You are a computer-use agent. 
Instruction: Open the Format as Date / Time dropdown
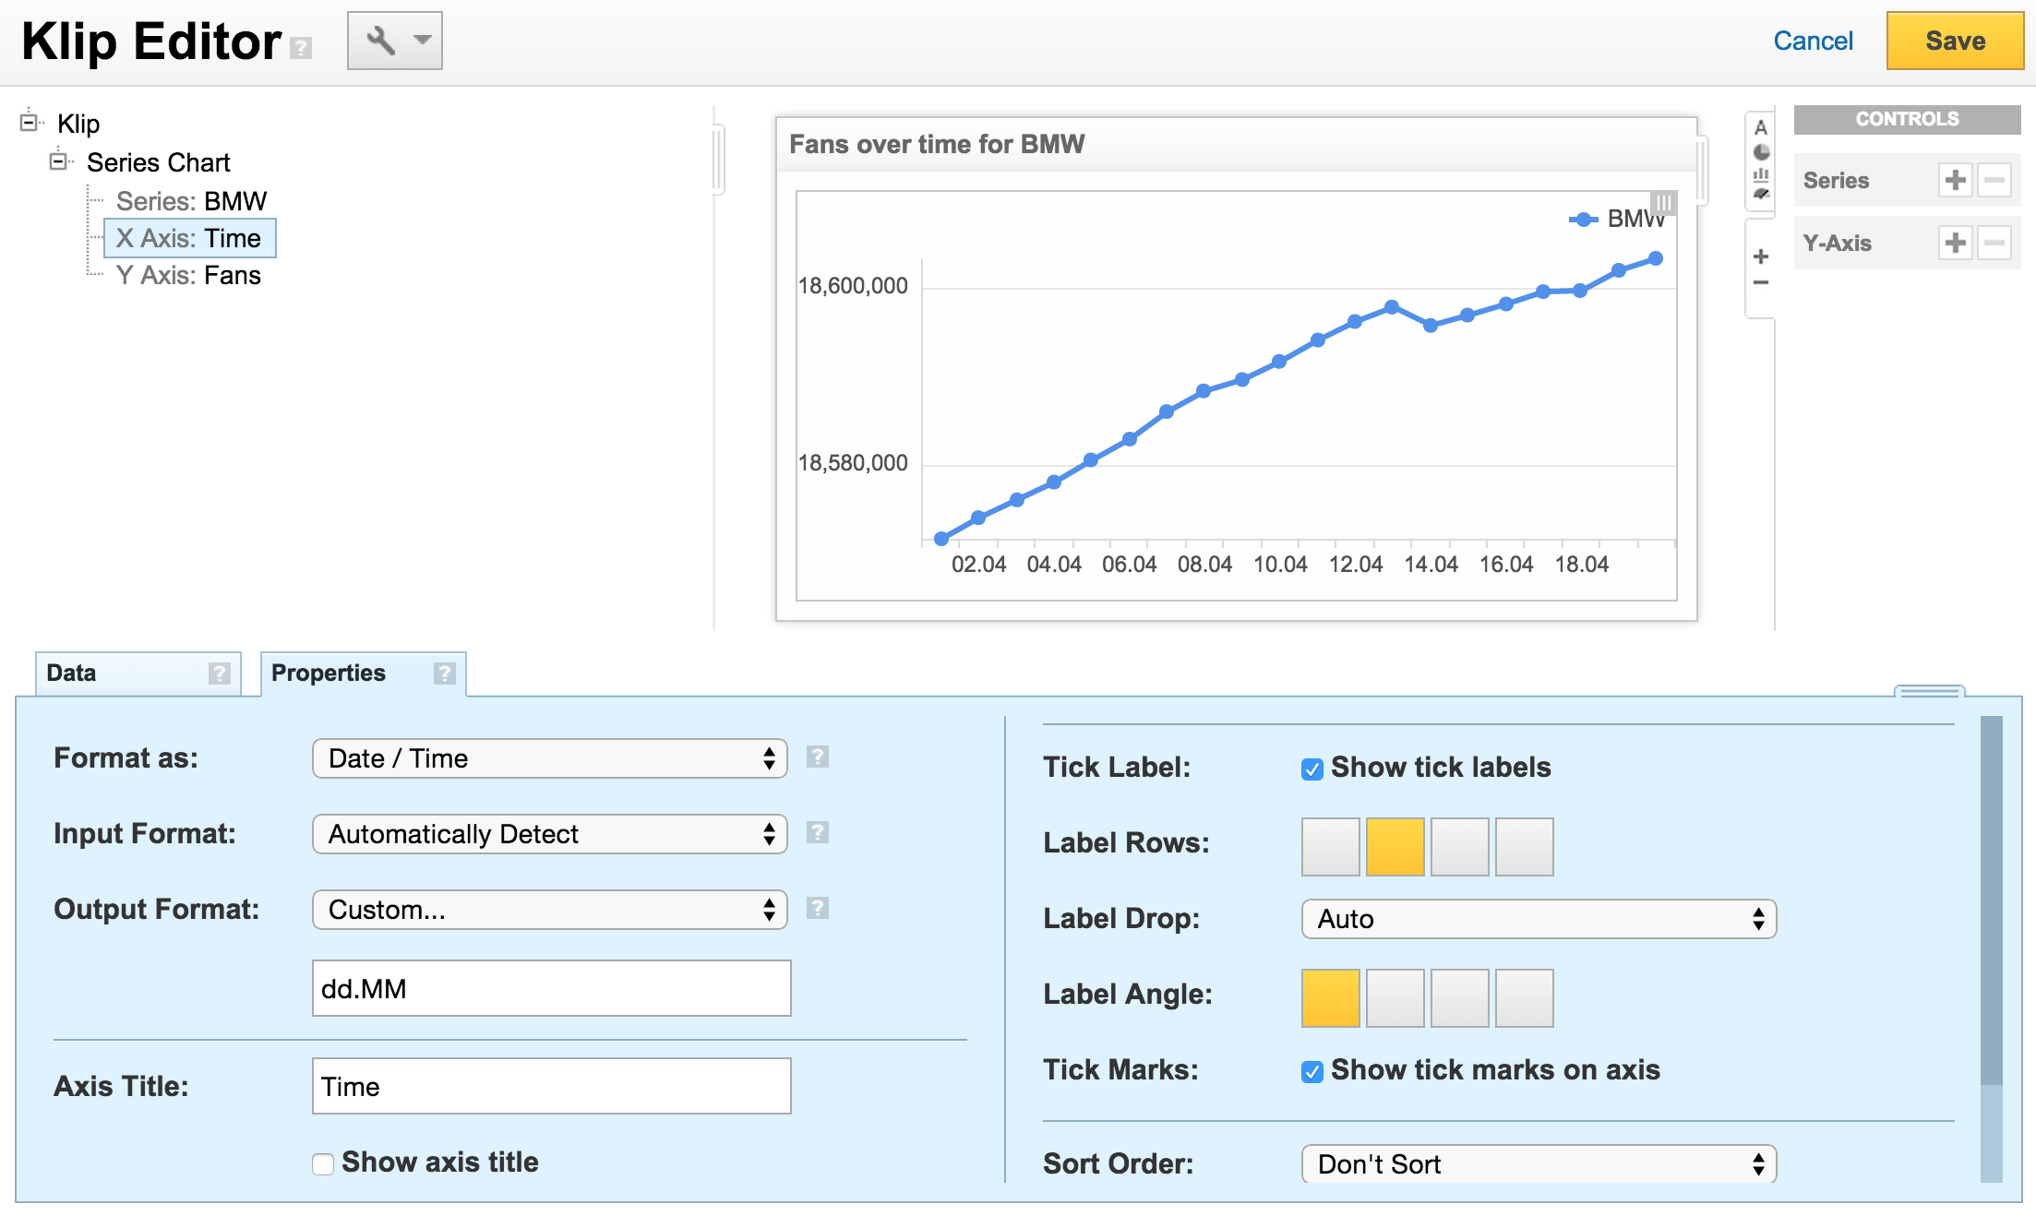point(550,758)
